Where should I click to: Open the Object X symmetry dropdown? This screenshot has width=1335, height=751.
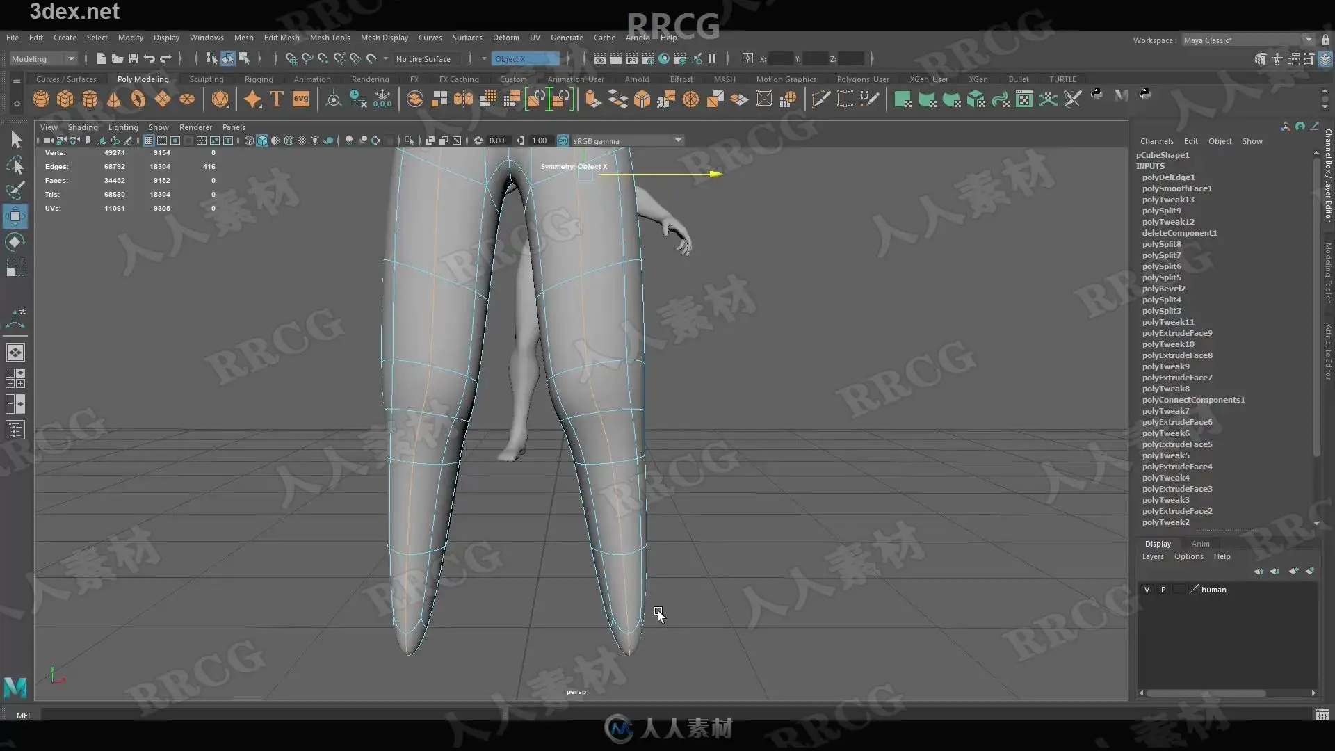coord(526,59)
